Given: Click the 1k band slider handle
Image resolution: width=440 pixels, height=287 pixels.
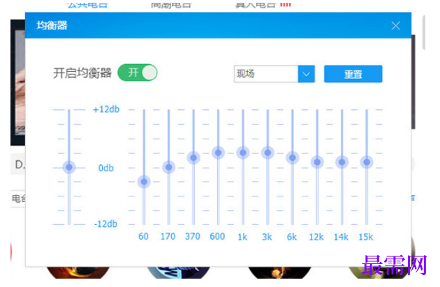Looking at the screenshot, I should coord(243,153).
